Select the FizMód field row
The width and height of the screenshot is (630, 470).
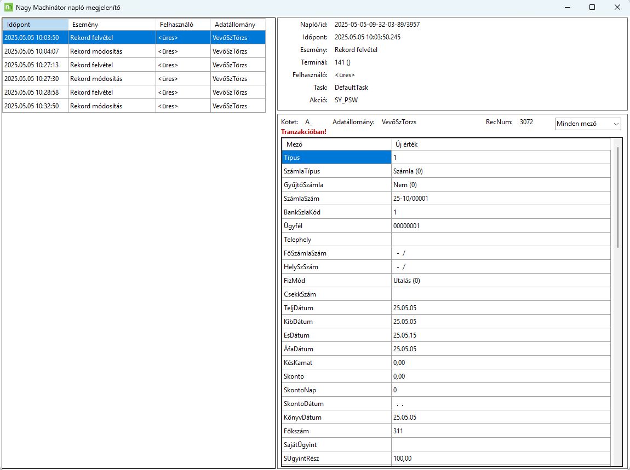336,281
